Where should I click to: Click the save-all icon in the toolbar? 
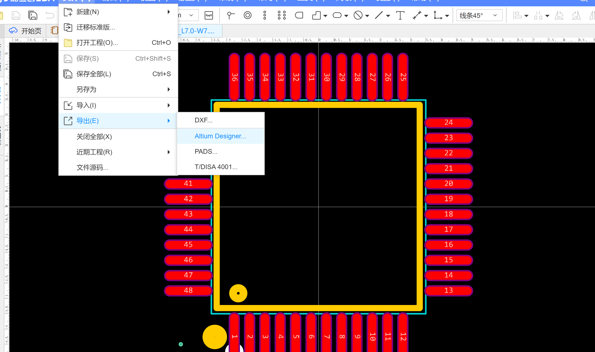[33, 15]
